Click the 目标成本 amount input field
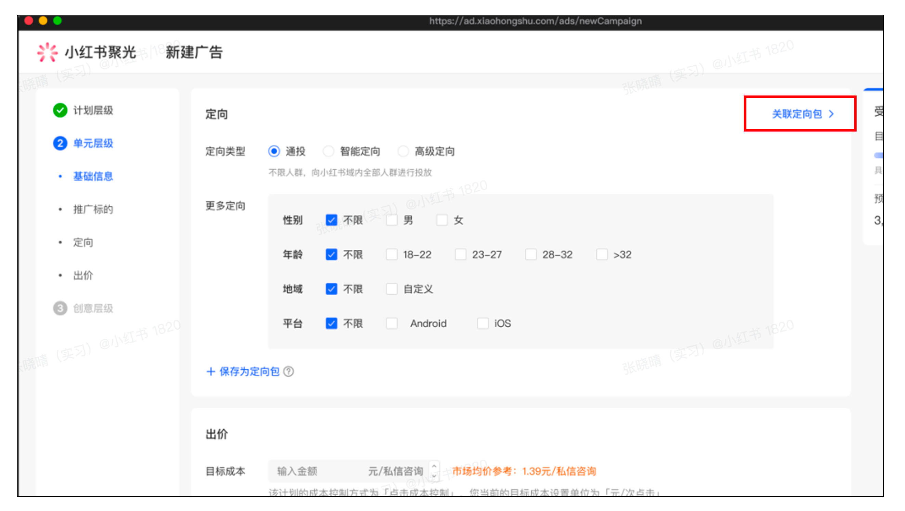 [354, 471]
